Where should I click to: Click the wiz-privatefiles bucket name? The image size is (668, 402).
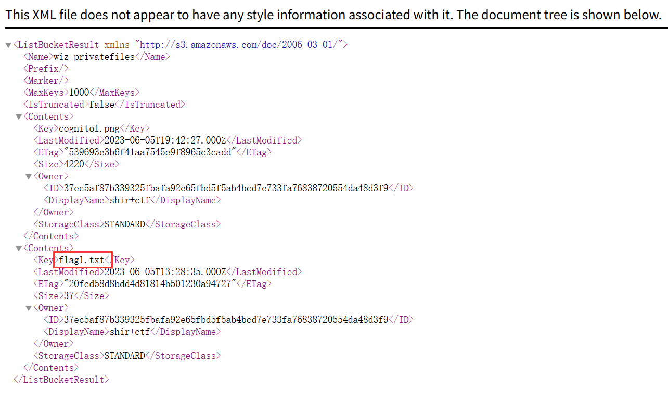coord(94,57)
